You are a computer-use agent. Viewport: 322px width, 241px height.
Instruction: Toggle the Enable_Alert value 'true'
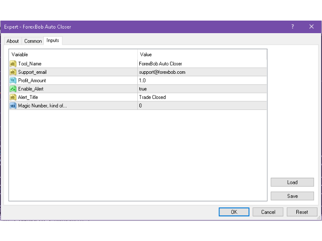click(202, 89)
